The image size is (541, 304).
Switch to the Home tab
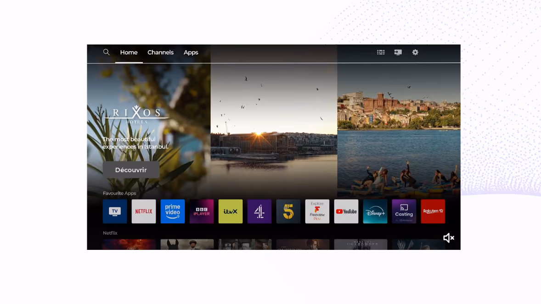129,52
